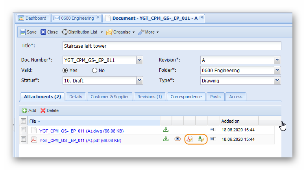This screenshot has height=170, width=305.
Task: Open the Customer & Supplier tab
Action: 110,97
